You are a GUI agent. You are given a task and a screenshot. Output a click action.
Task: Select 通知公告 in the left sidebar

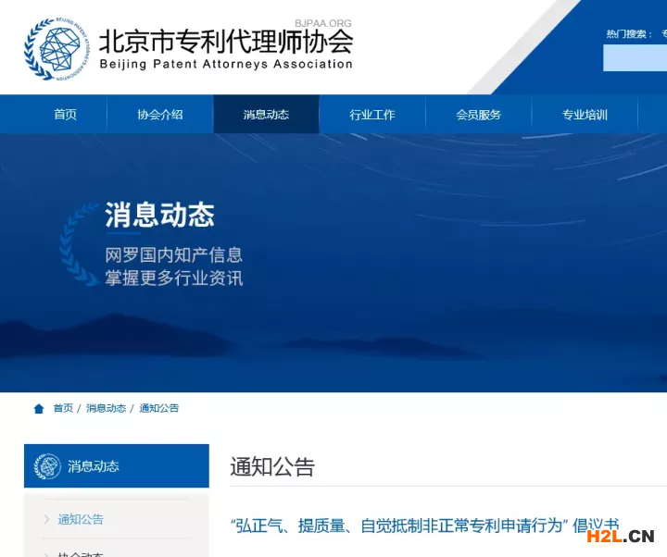tap(81, 519)
